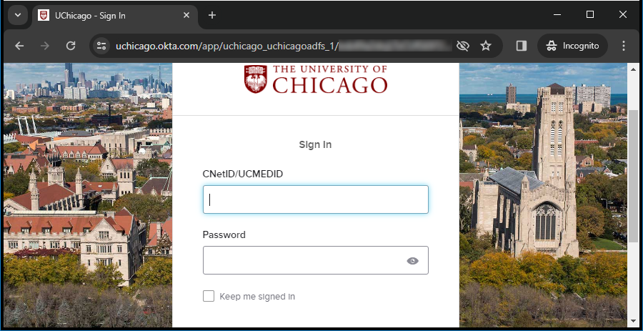This screenshot has height=331, width=643.
Task: Click the address bar URL text
Action: 226,46
